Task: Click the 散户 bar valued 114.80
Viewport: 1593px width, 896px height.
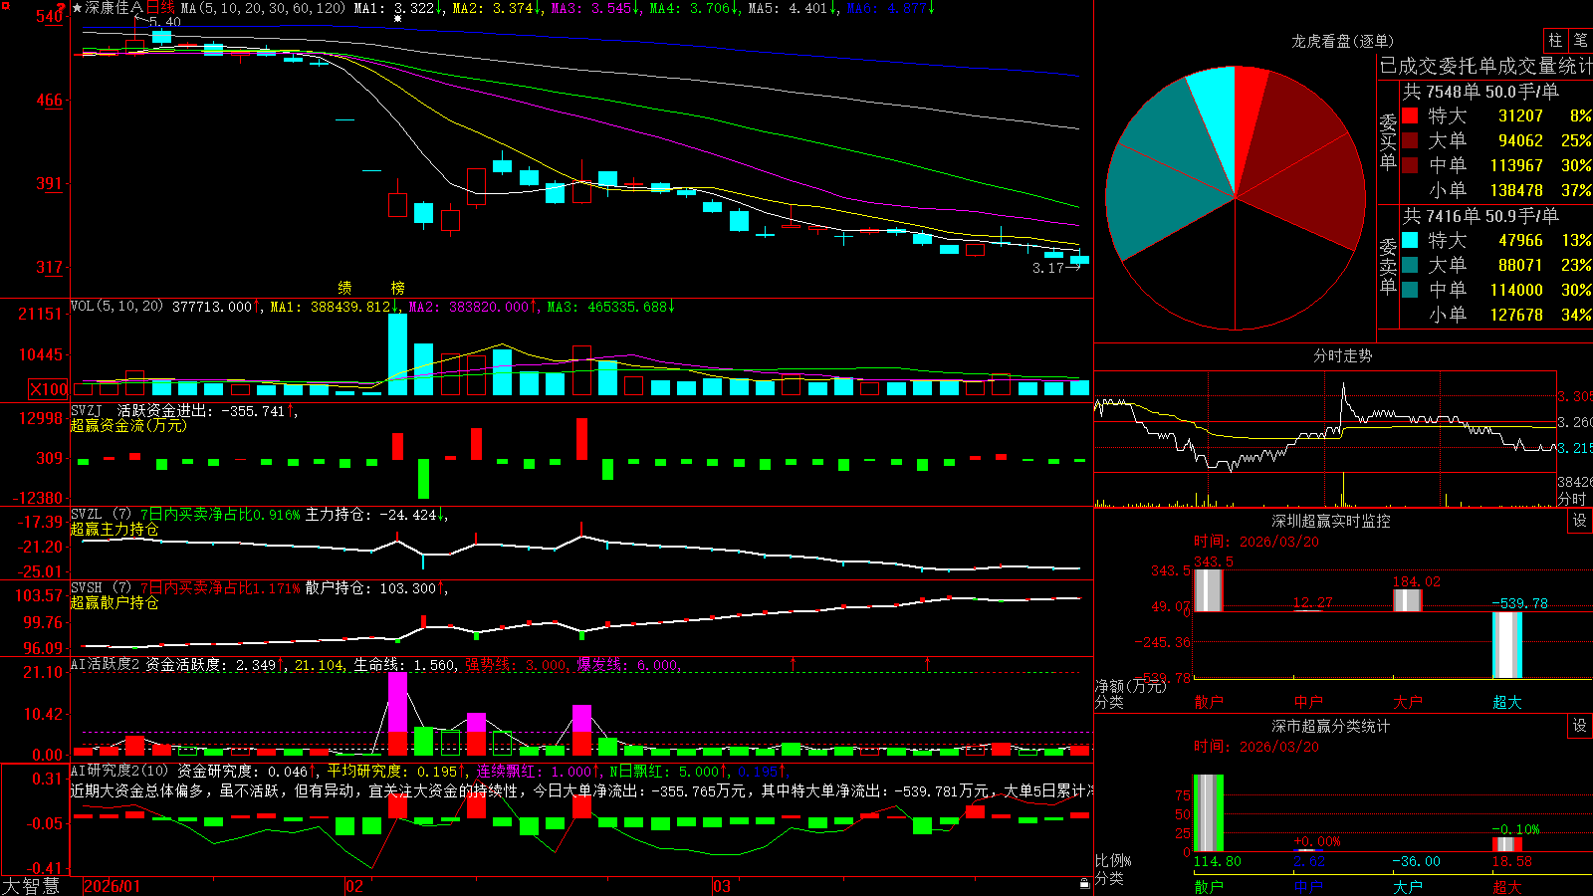Action: point(1209,812)
